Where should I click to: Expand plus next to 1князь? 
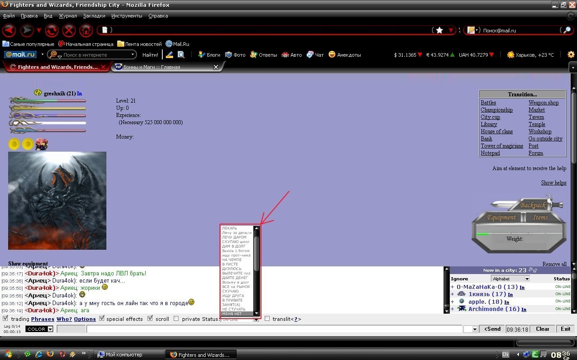[x=452, y=294]
